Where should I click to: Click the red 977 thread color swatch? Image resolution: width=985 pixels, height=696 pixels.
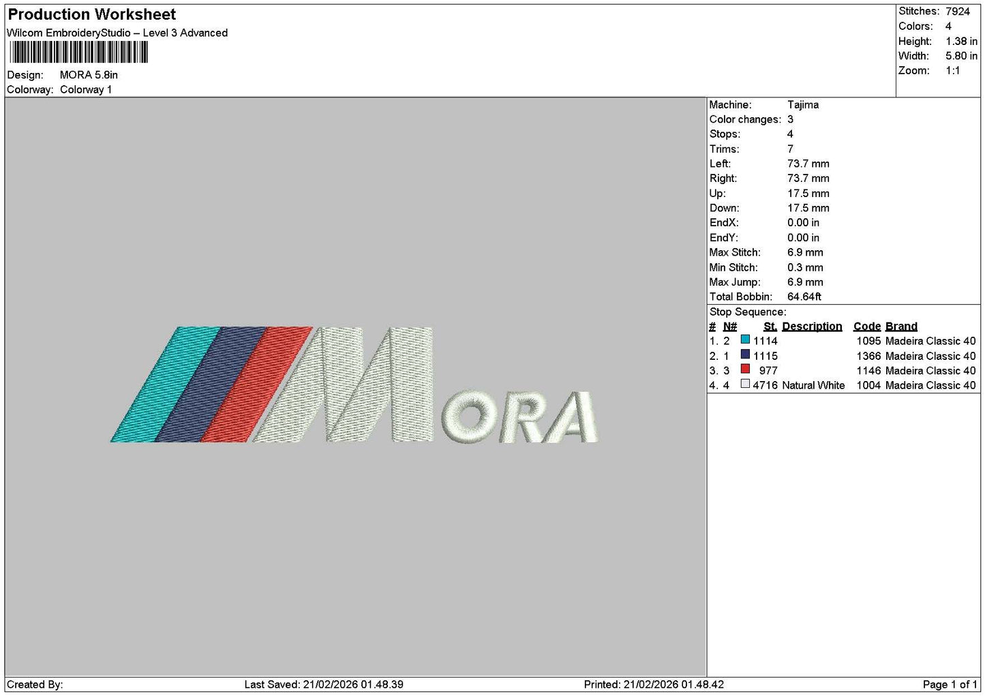[x=745, y=369]
